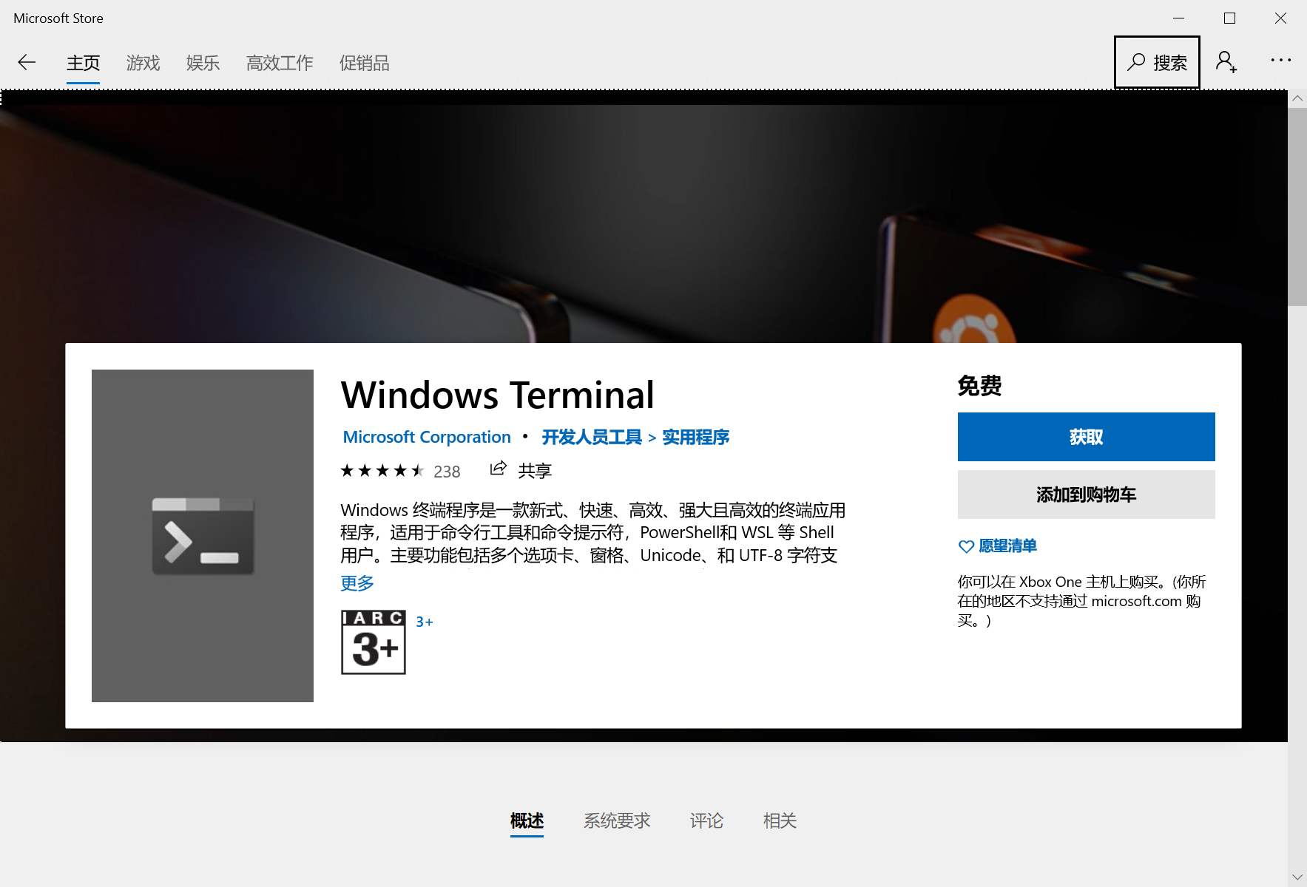The image size is (1307, 887).
Task: Click the wishlist heart icon
Action: point(966,546)
